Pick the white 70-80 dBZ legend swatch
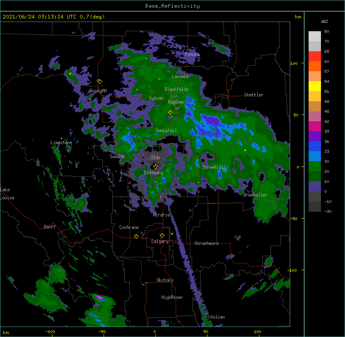345x337 pixels. pyautogui.click(x=315, y=36)
